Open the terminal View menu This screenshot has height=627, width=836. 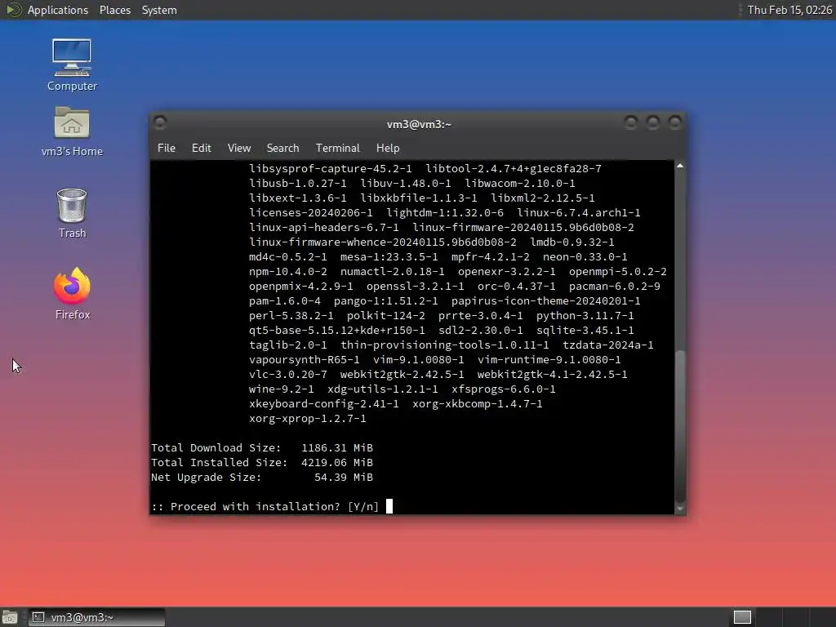(x=239, y=149)
